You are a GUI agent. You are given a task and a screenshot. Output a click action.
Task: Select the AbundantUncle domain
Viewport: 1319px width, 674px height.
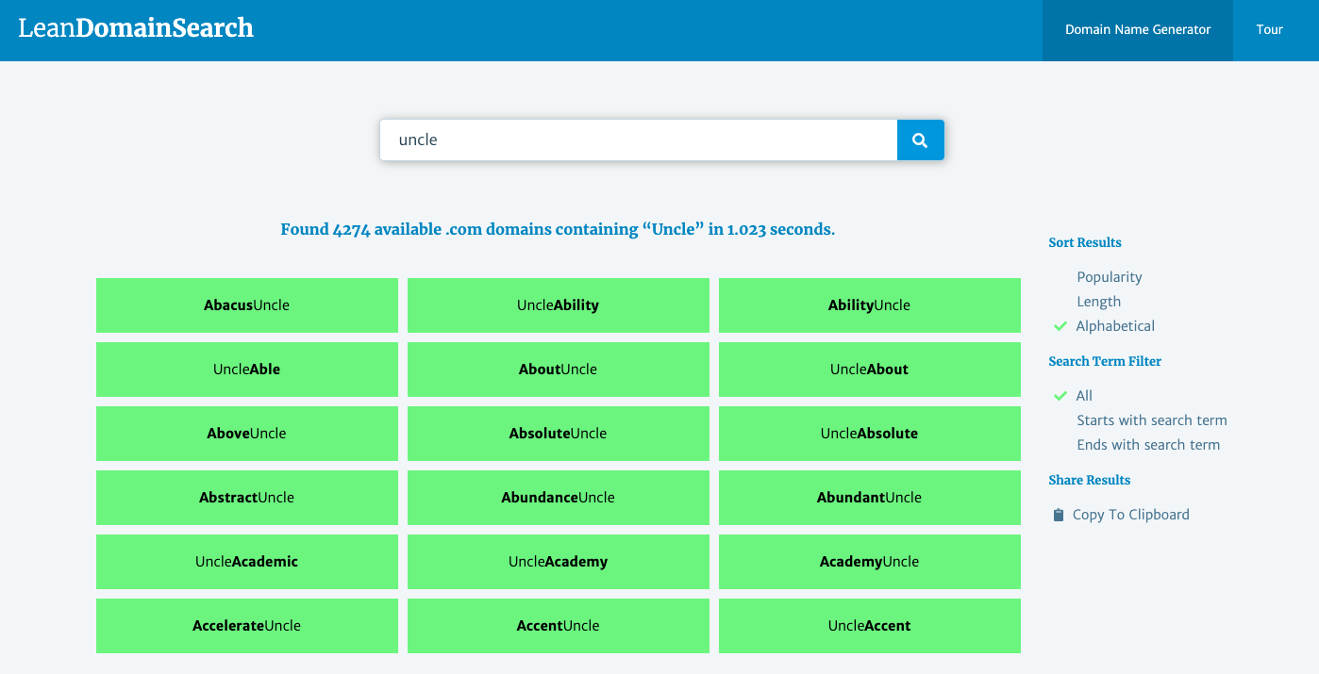(x=870, y=498)
